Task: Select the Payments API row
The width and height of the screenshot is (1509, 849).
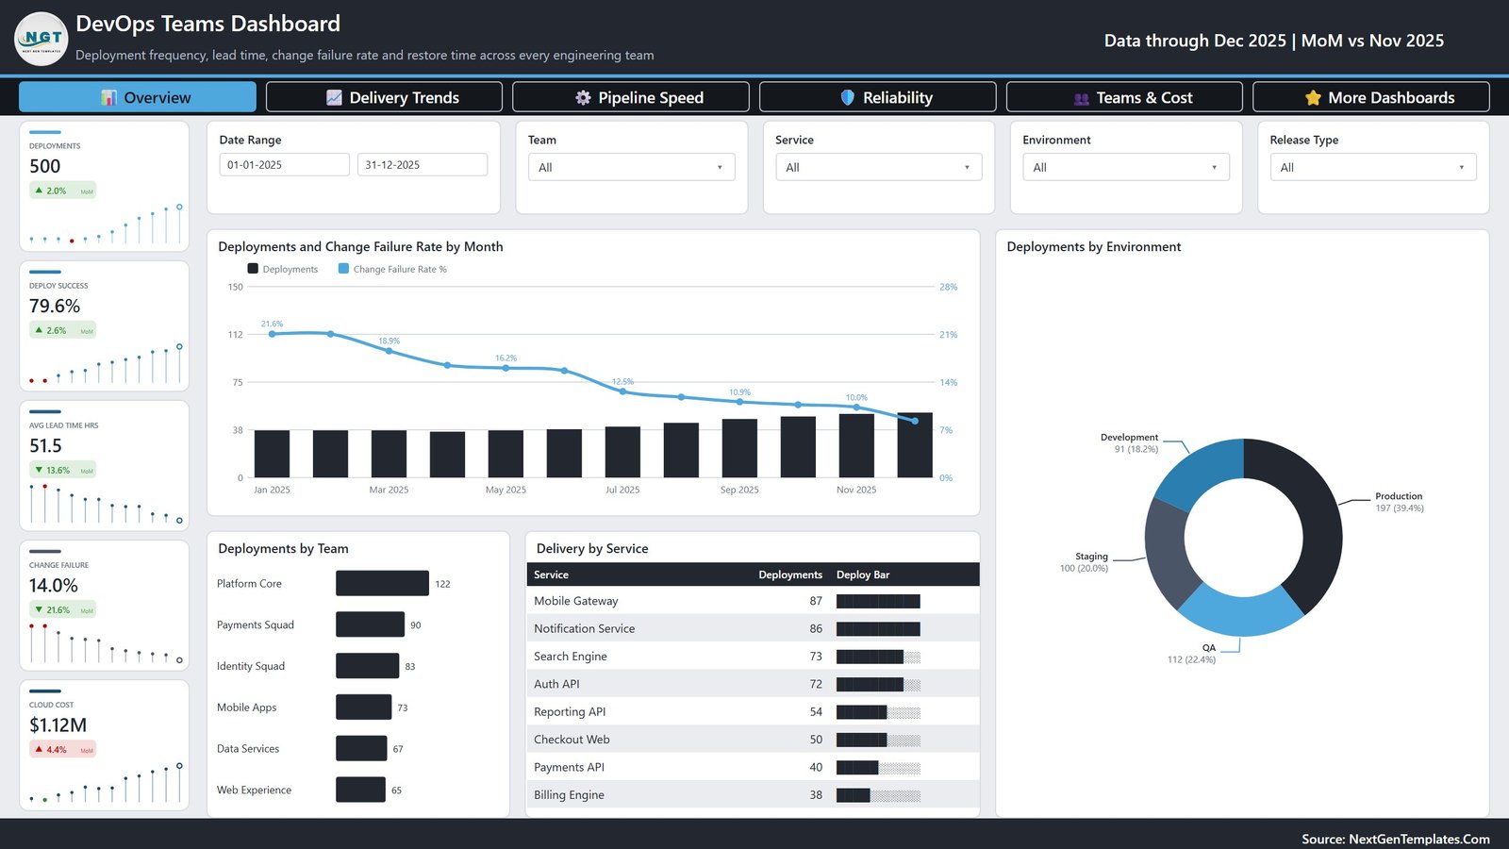Action: [x=753, y=767]
